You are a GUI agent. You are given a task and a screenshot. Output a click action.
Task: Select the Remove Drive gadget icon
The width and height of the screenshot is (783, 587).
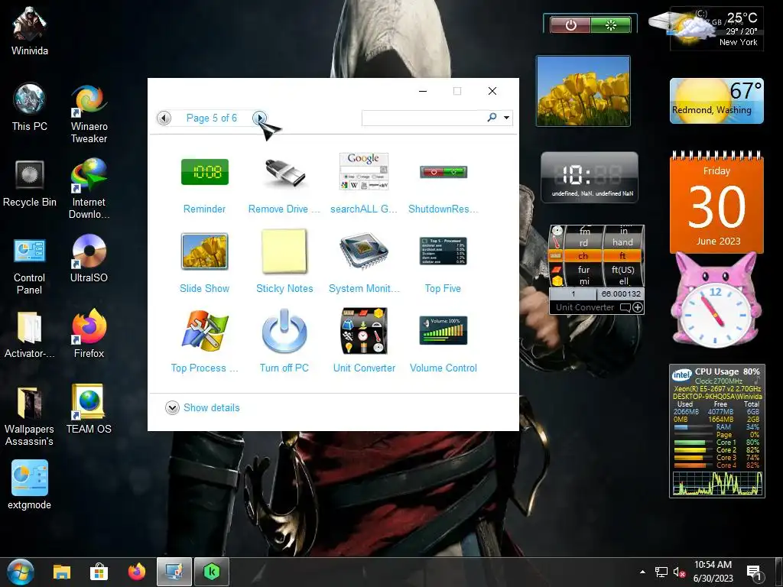point(284,172)
